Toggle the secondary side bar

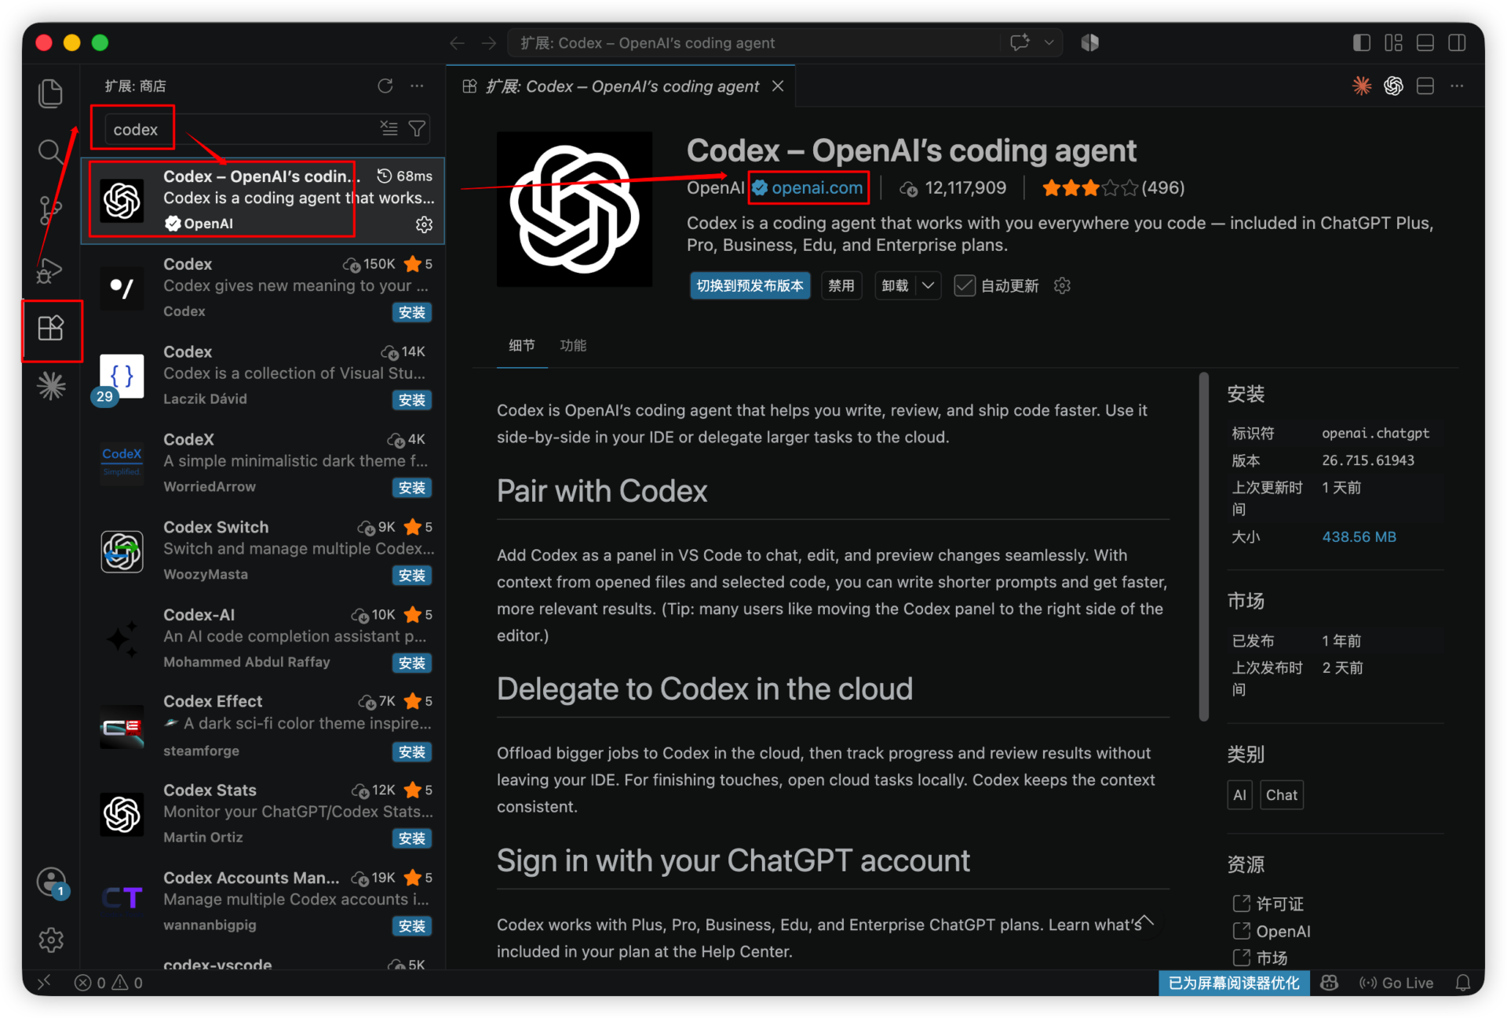click(x=1457, y=43)
